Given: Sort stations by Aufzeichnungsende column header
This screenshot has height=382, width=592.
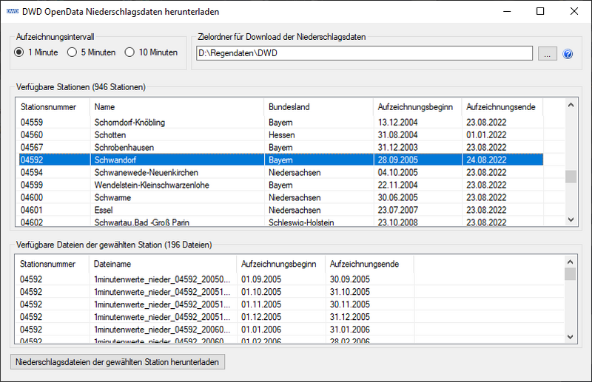Looking at the screenshot, I should point(501,107).
